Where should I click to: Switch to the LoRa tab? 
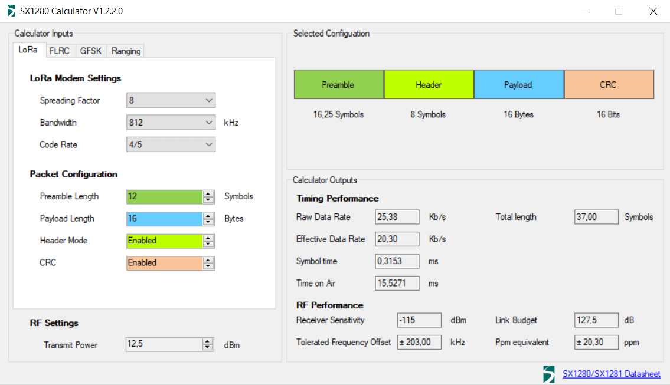28,50
